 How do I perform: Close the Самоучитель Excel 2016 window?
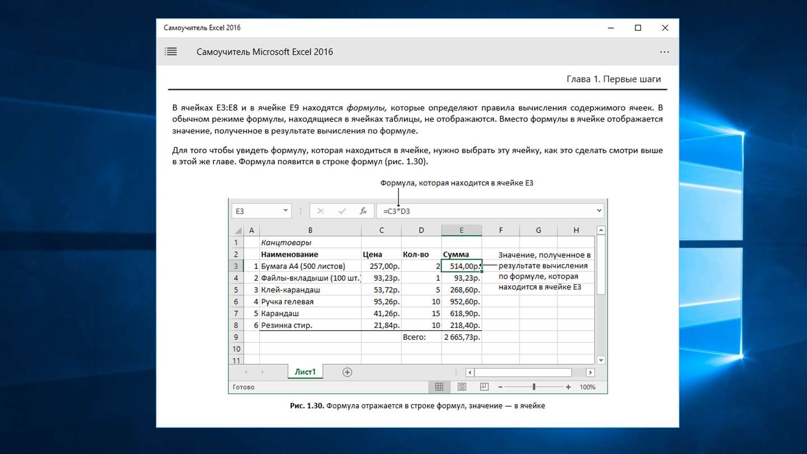click(x=665, y=27)
